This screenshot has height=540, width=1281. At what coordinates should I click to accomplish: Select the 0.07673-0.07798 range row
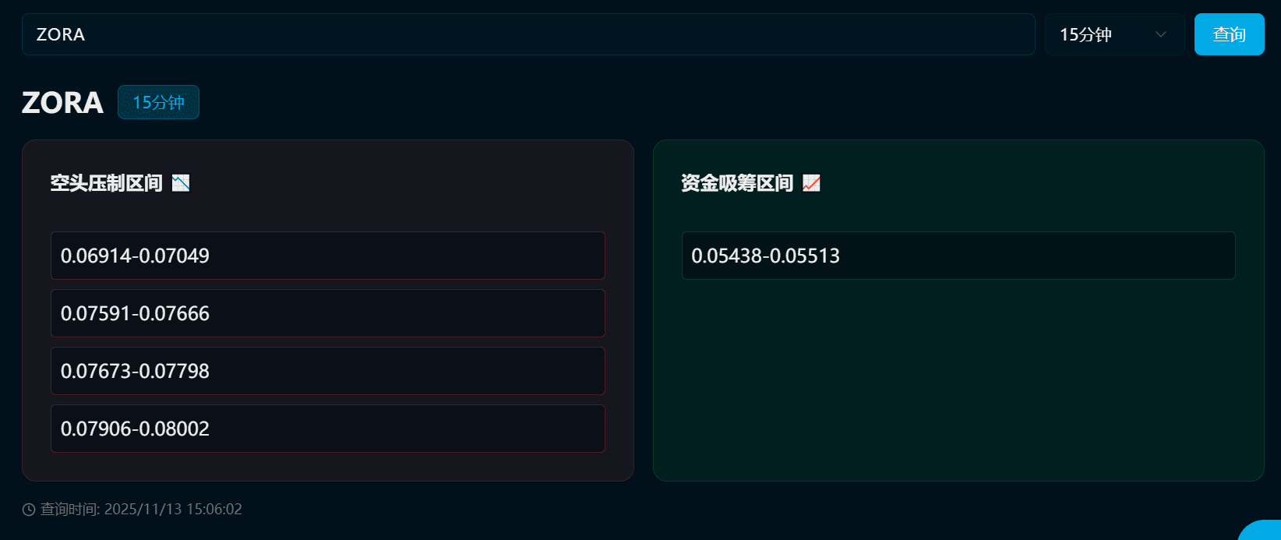328,371
